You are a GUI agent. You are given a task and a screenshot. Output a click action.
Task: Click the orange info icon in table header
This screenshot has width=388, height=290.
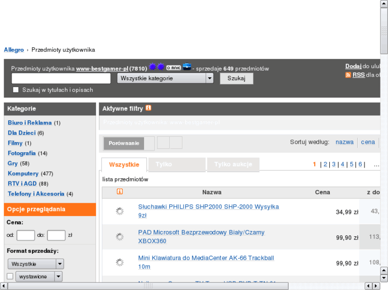click(x=120, y=192)
